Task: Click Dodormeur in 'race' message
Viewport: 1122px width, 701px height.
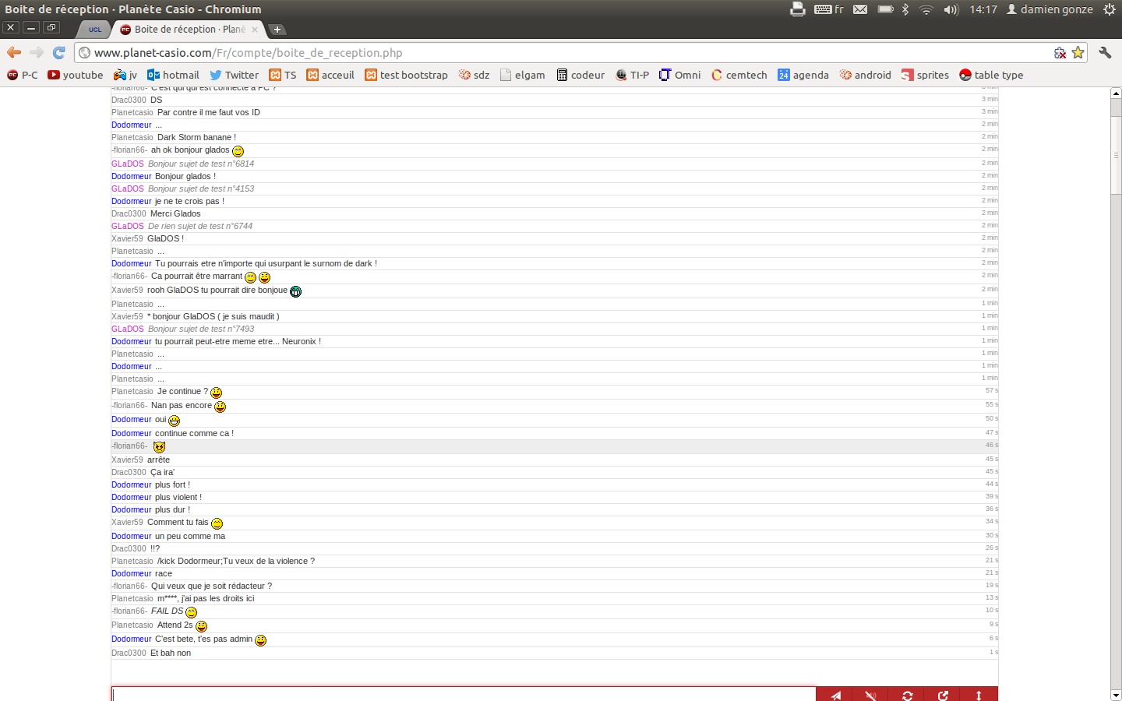Action: 131,573
